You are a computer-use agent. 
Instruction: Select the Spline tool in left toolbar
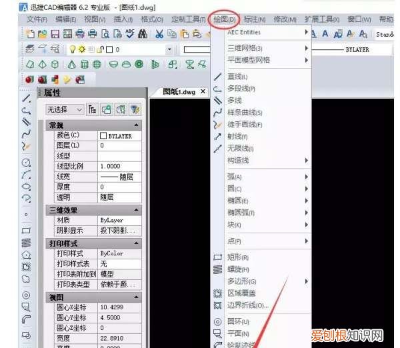(26, 134)
